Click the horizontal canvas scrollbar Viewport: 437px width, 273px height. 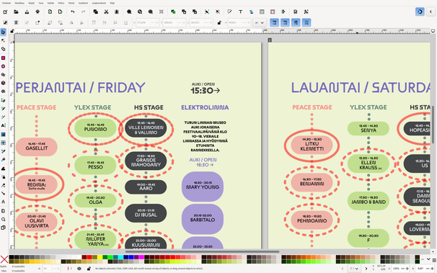coord(202,251)
